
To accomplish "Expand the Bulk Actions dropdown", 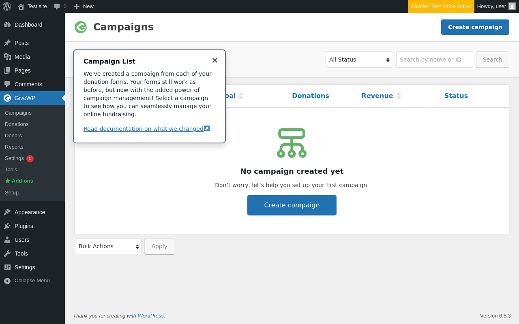I will coord(108,246).
